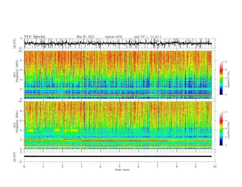
Task: Click the time axis tick label "0"
Action: click(24, 167)
